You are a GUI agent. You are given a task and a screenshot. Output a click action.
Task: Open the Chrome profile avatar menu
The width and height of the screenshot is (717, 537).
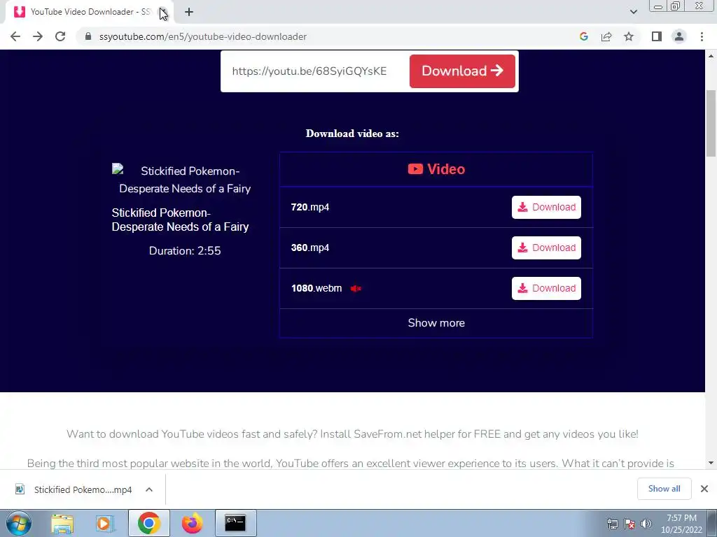tap(679, 36)
